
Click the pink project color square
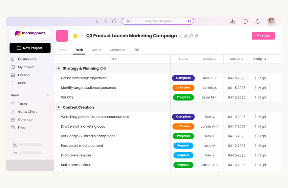pos(62,36)
